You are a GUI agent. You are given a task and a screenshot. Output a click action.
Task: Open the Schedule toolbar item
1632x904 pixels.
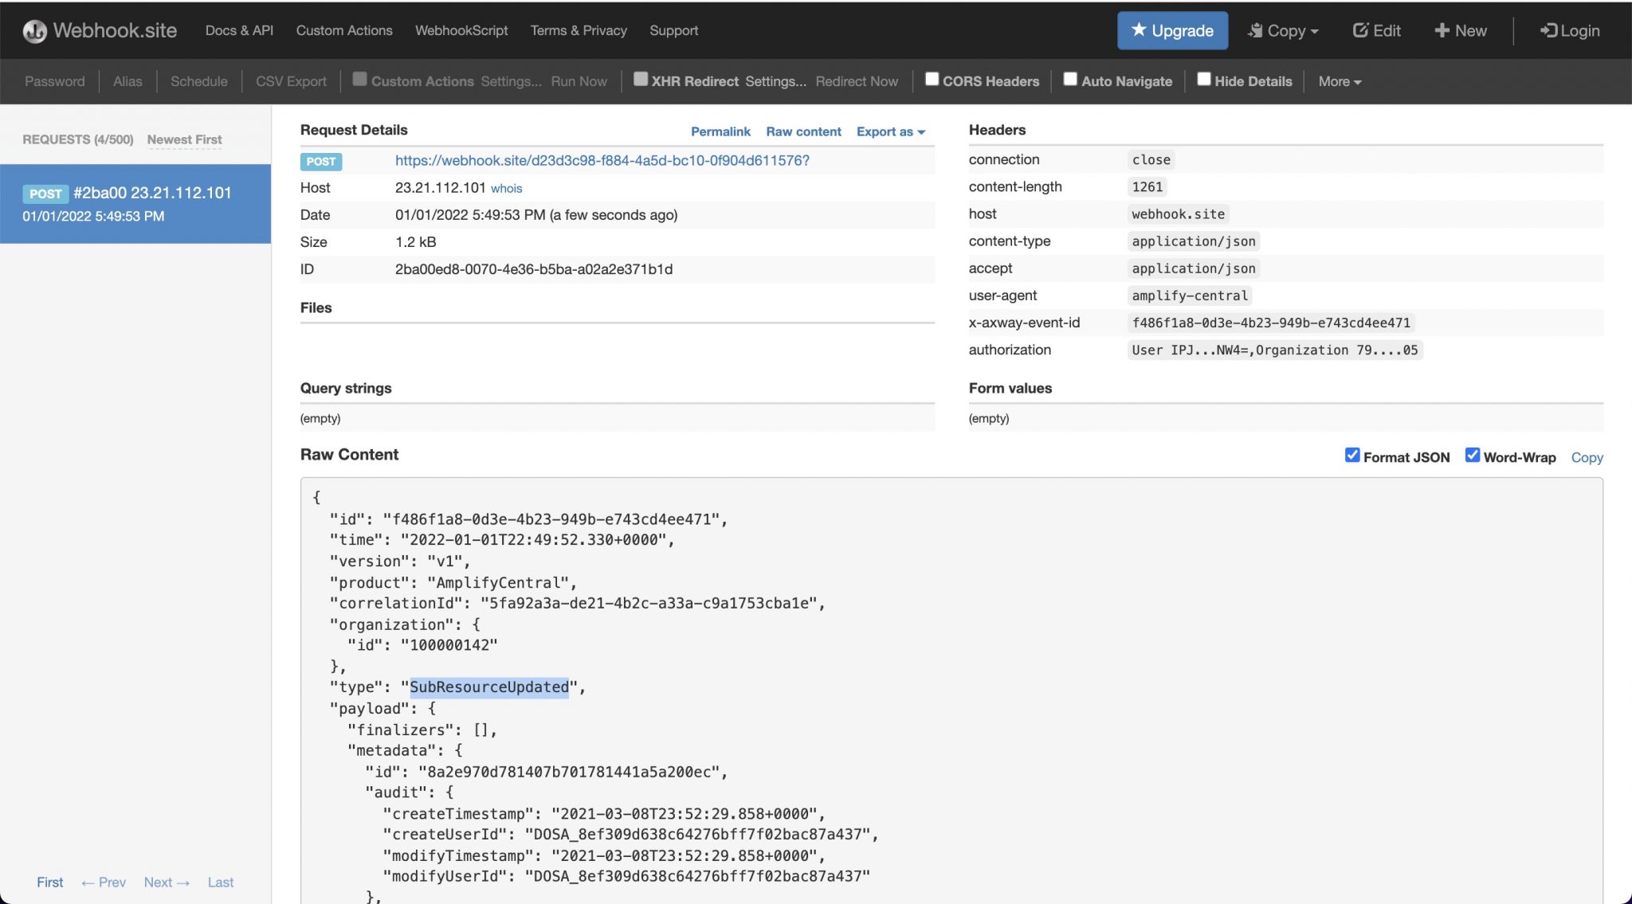tap(198, 80)
